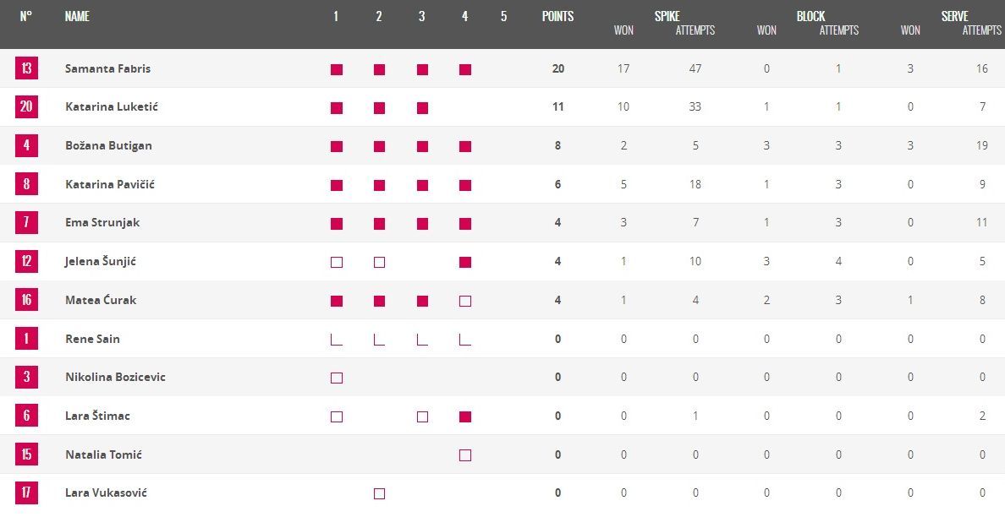Click Katarina Luketić's number 20 badge
The image size is (1005, 517).
click(26, 107)
